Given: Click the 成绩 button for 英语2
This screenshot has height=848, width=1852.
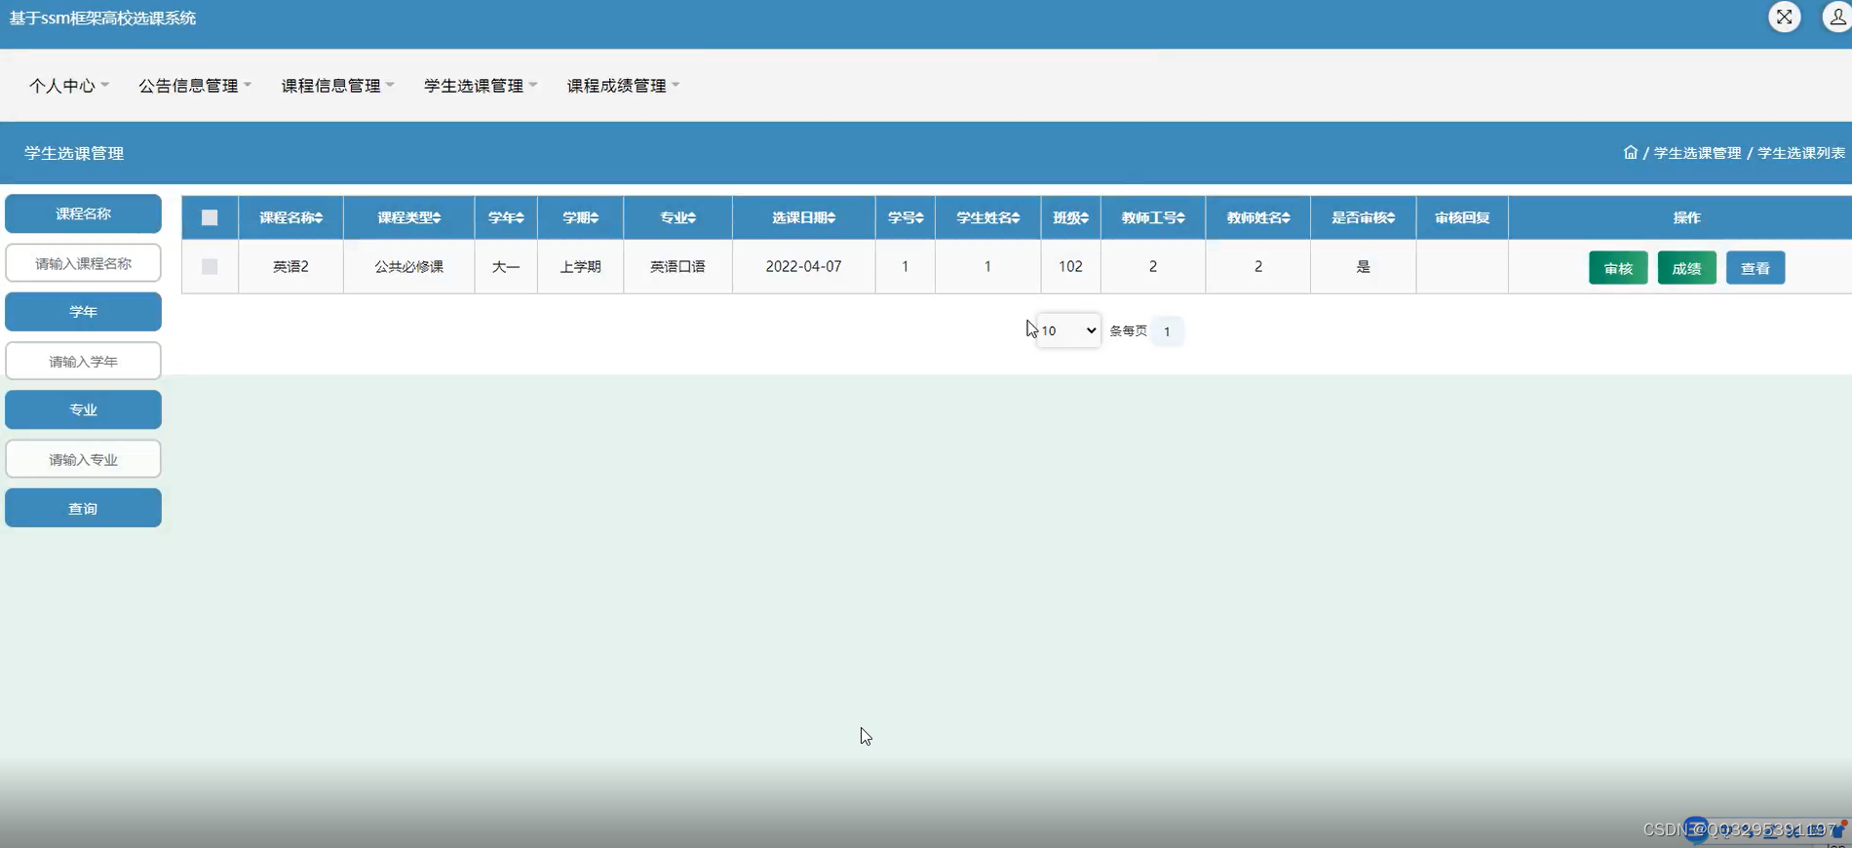Looking at the screenshot, I should pyautogui.click(x=1687, y=268).
